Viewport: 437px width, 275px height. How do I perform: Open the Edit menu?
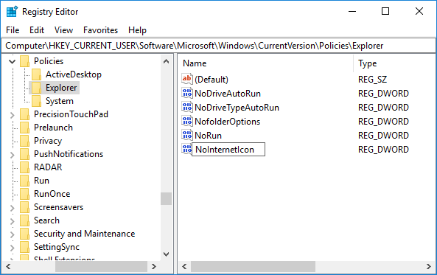coord(37,30)
